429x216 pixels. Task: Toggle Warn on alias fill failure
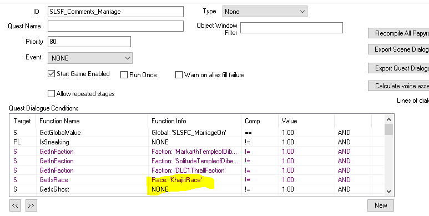(179, 75)
